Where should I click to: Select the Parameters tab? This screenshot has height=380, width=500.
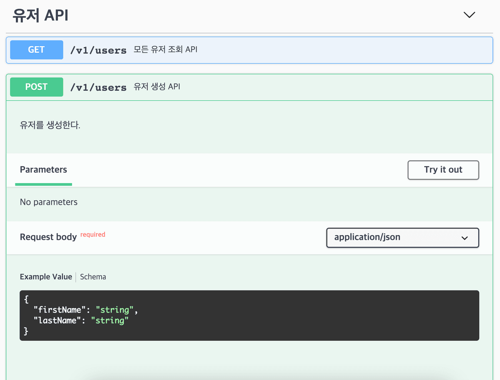[x=43, y=170]
